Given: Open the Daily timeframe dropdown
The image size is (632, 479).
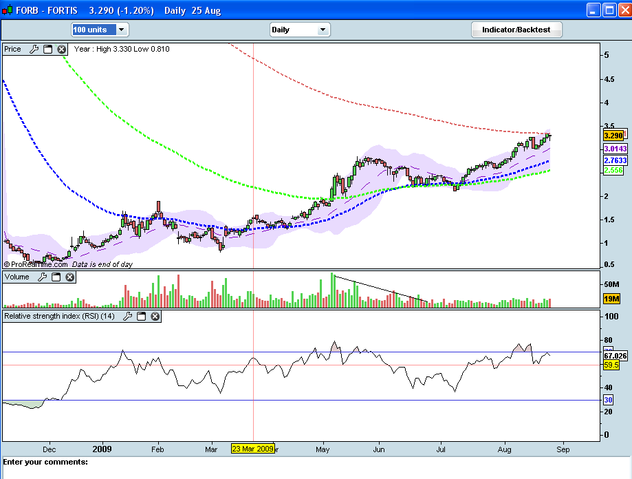Looking at the screenshot, I should [299, 30].
